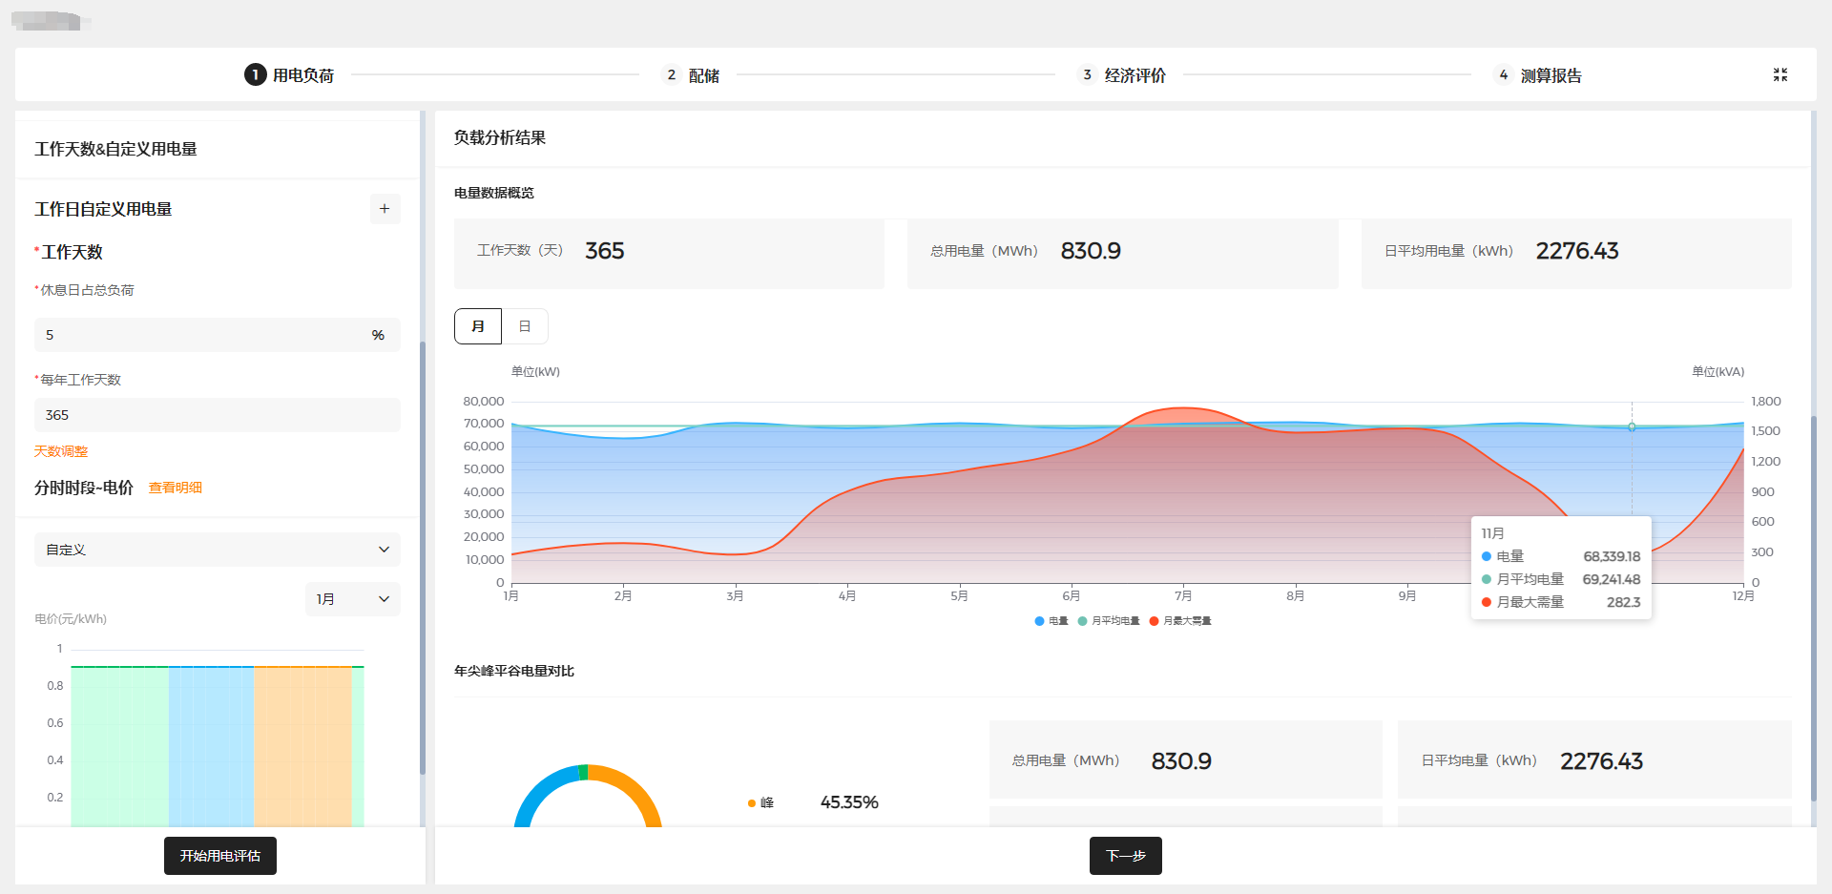The image size is (1832, 894).
Task: Click the exit fullscreen icon
Action: tap(1780, 74)
